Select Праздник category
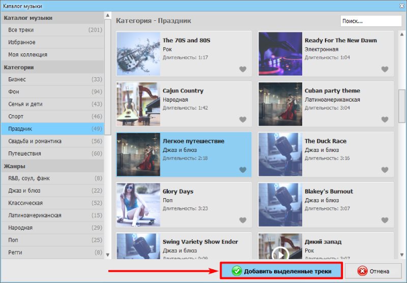This screenshot has width=407, height=283. [52, 129]
